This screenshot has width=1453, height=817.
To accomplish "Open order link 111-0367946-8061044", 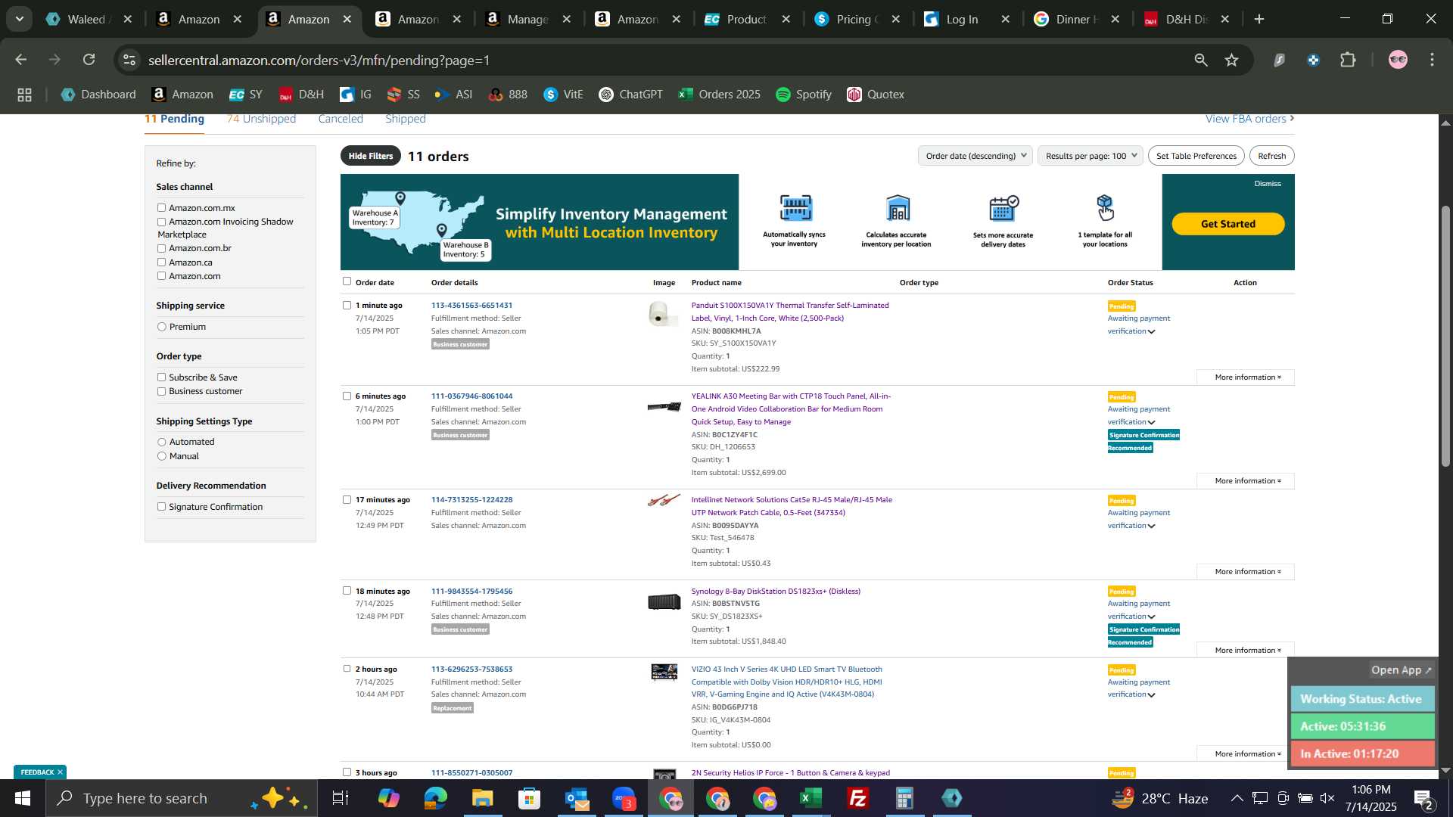I will pos(471,396).
